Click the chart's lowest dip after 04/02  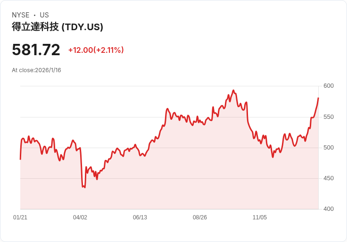coord(85,188)
